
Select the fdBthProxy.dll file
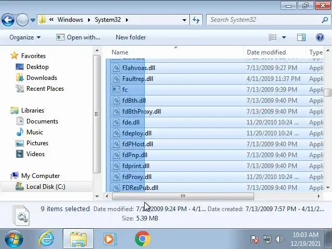point(217,112)
